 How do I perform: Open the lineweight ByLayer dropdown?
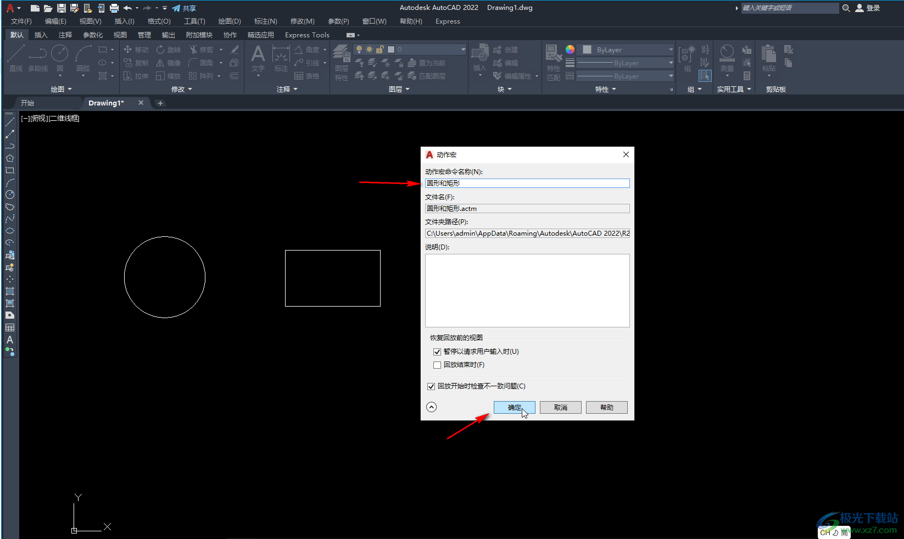coord(626,63)
